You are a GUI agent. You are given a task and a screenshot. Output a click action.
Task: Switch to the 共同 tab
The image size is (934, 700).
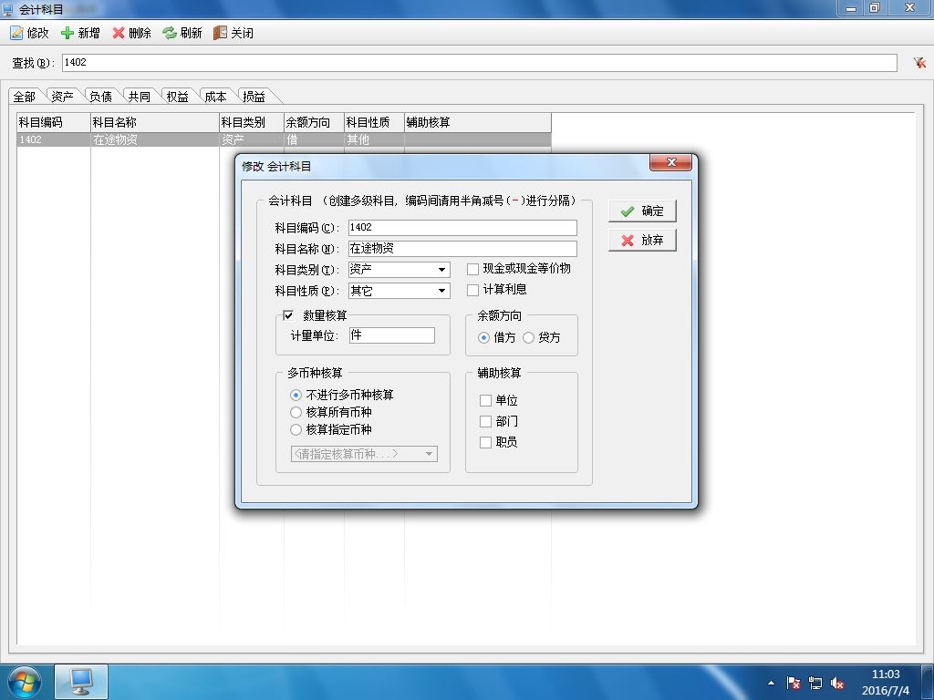139,97
